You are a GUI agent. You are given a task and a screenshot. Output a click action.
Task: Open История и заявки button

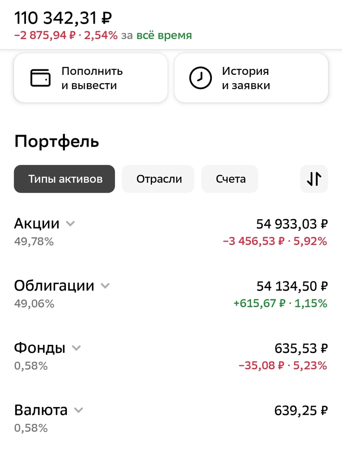[251, 78]
